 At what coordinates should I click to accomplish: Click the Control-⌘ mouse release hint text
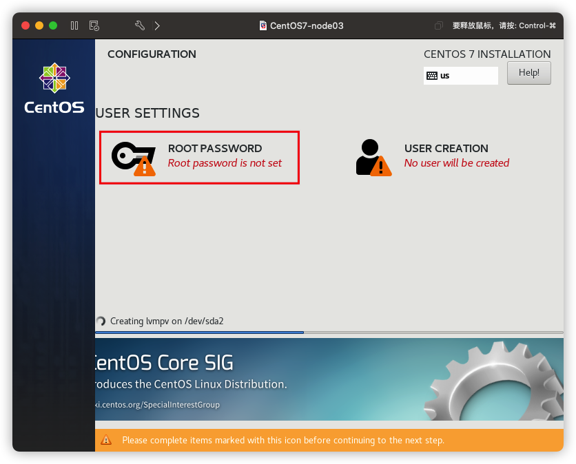[x=504, y=25]
